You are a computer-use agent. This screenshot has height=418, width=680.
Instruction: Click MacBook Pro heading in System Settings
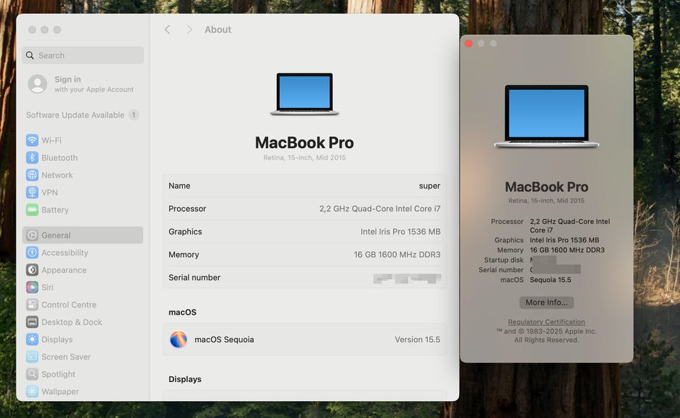click(305, 142)
